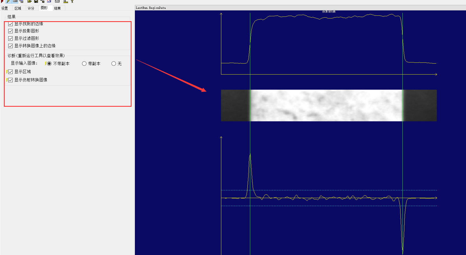
Task: Click the grayscale region image strip
Action: point(329,105)
